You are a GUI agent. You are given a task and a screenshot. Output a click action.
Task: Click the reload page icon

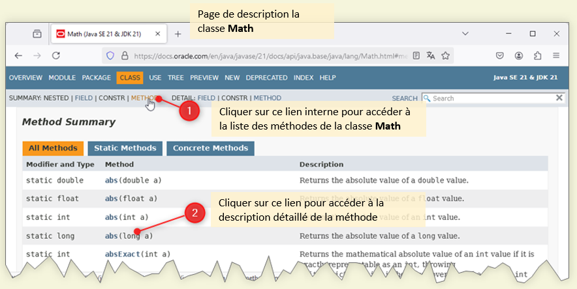pyautogui.click(x=56, y=56)
